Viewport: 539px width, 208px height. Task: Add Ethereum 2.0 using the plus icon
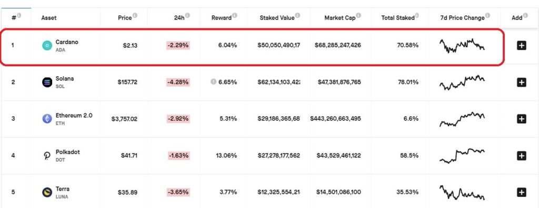pos(522,119)
